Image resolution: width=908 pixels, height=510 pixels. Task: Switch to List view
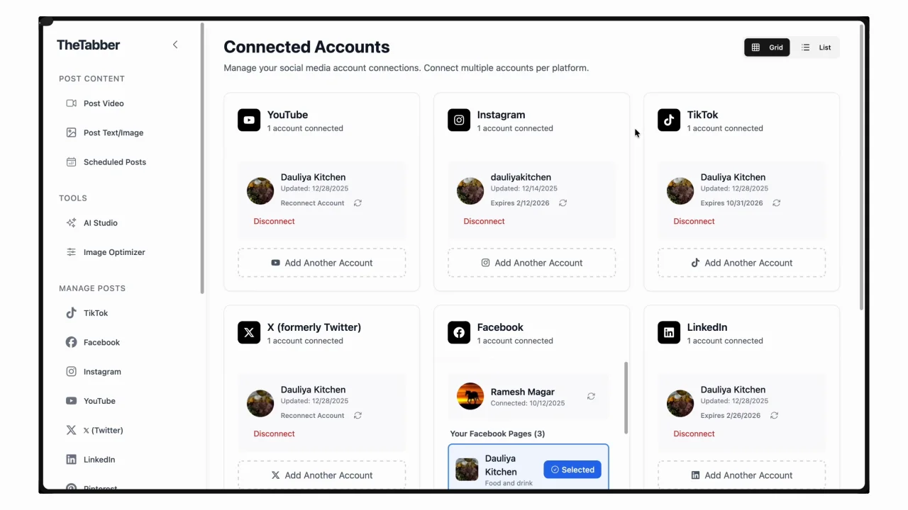pos(816,47)
